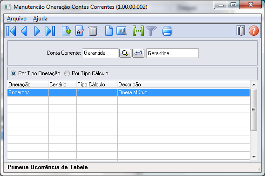This screenshot has height=176, width=265.
Task: Select Por Tipo Oneração radio button
Action: (14, 73)
